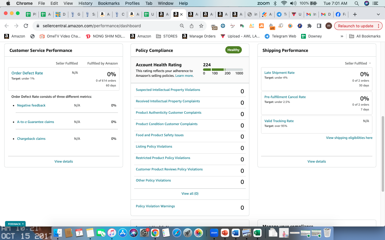Screen dimensions: 385x240
Task: Open the extension with orange off badge
Action: (272, 26)
